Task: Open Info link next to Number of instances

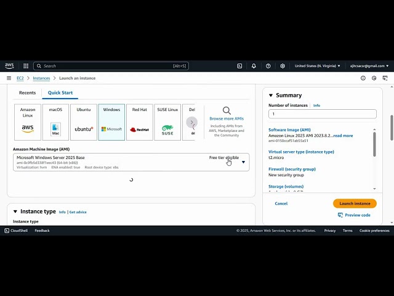Action: (x=316, y=105)
